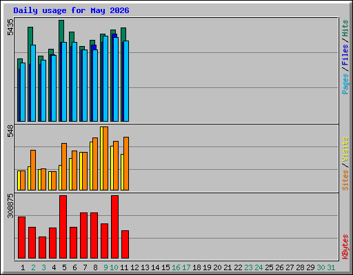Screen dimensions: 353x275
Task: Click the 5435 hits axis value
Action: pos(10,27)
